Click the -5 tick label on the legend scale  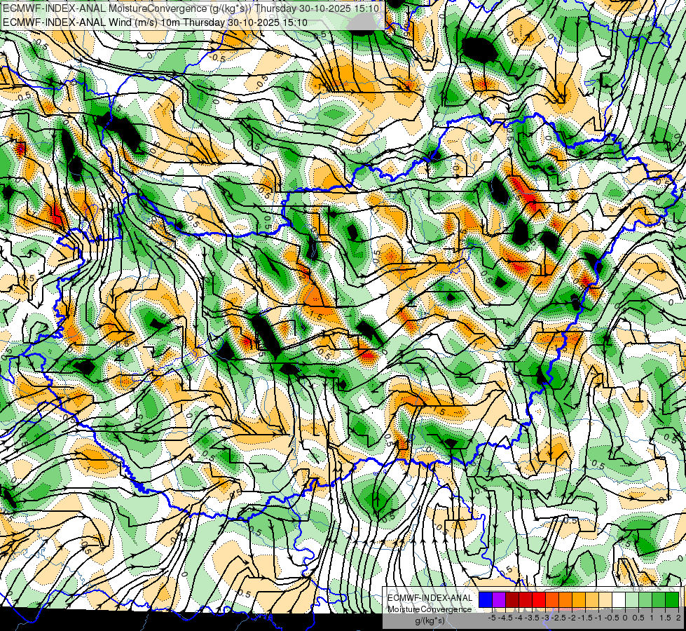(492, 618)
